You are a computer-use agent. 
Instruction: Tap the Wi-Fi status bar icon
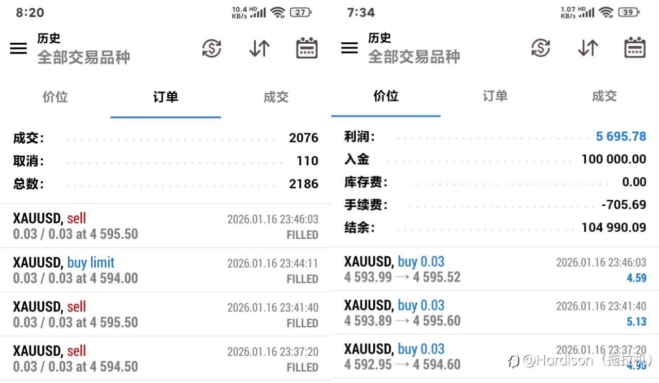pyautogui.click(x=277, y=12)
